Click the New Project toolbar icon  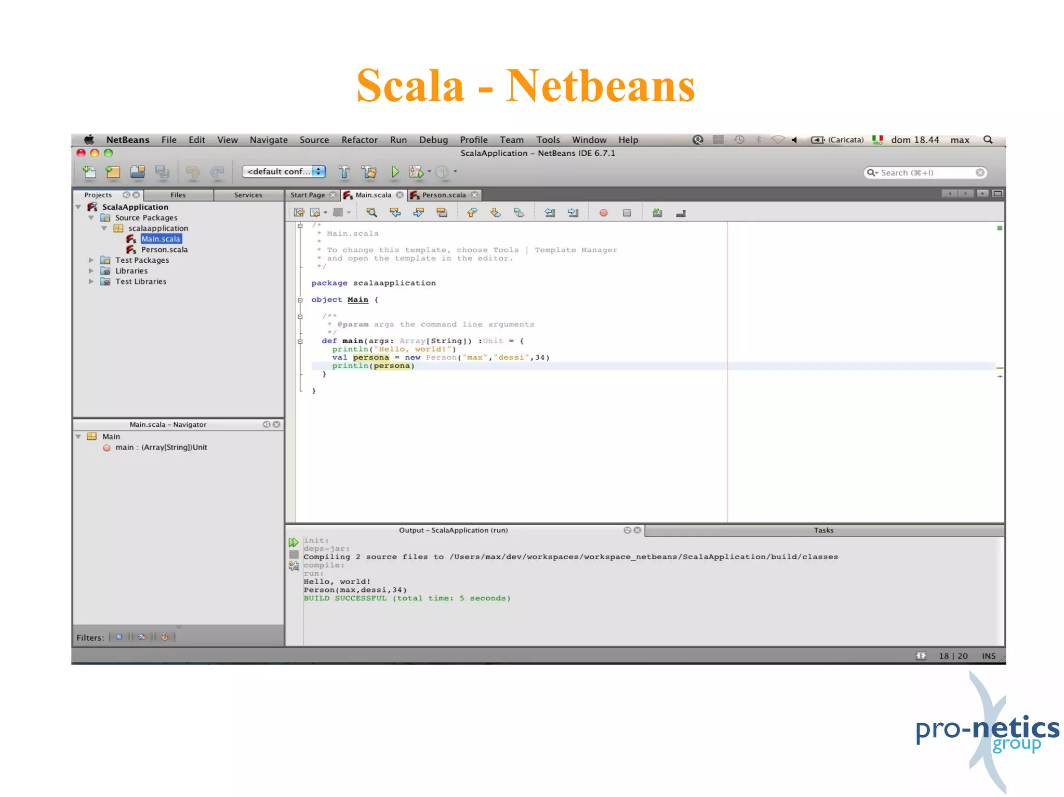(x=113, y=172)
